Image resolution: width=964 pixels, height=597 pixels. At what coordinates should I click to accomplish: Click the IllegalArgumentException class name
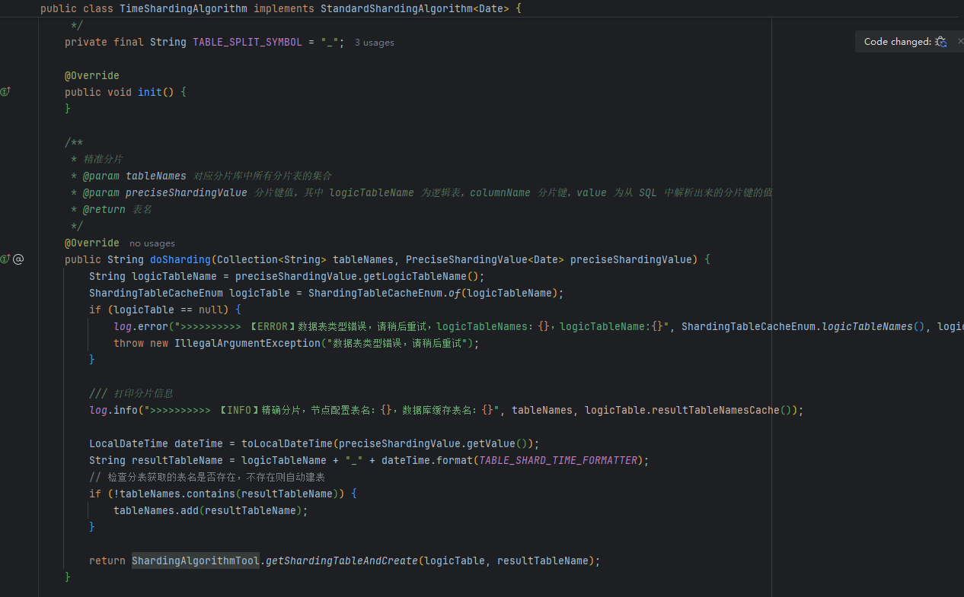pos(247,343)
